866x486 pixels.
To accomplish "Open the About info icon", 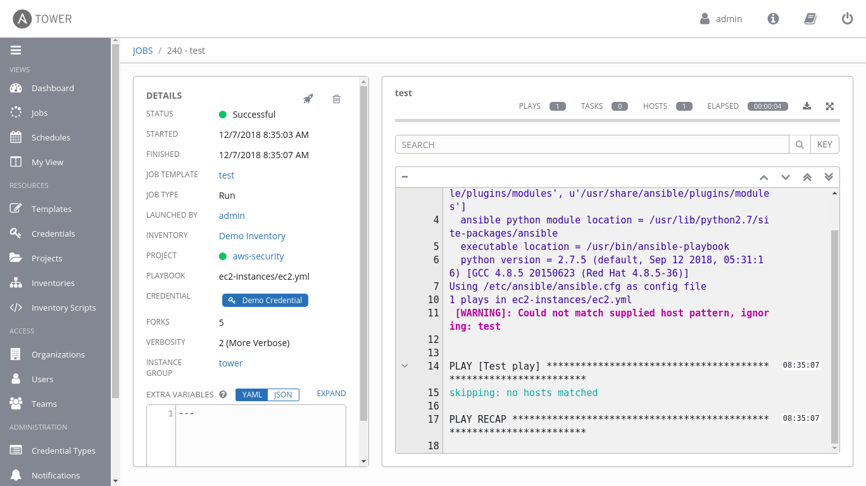I will (x=773, y=19).
